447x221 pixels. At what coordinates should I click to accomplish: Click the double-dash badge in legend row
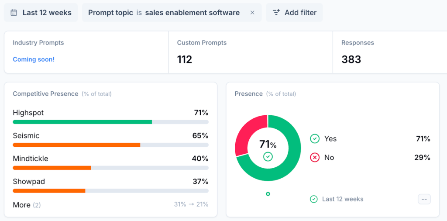(x=424, y=199)
